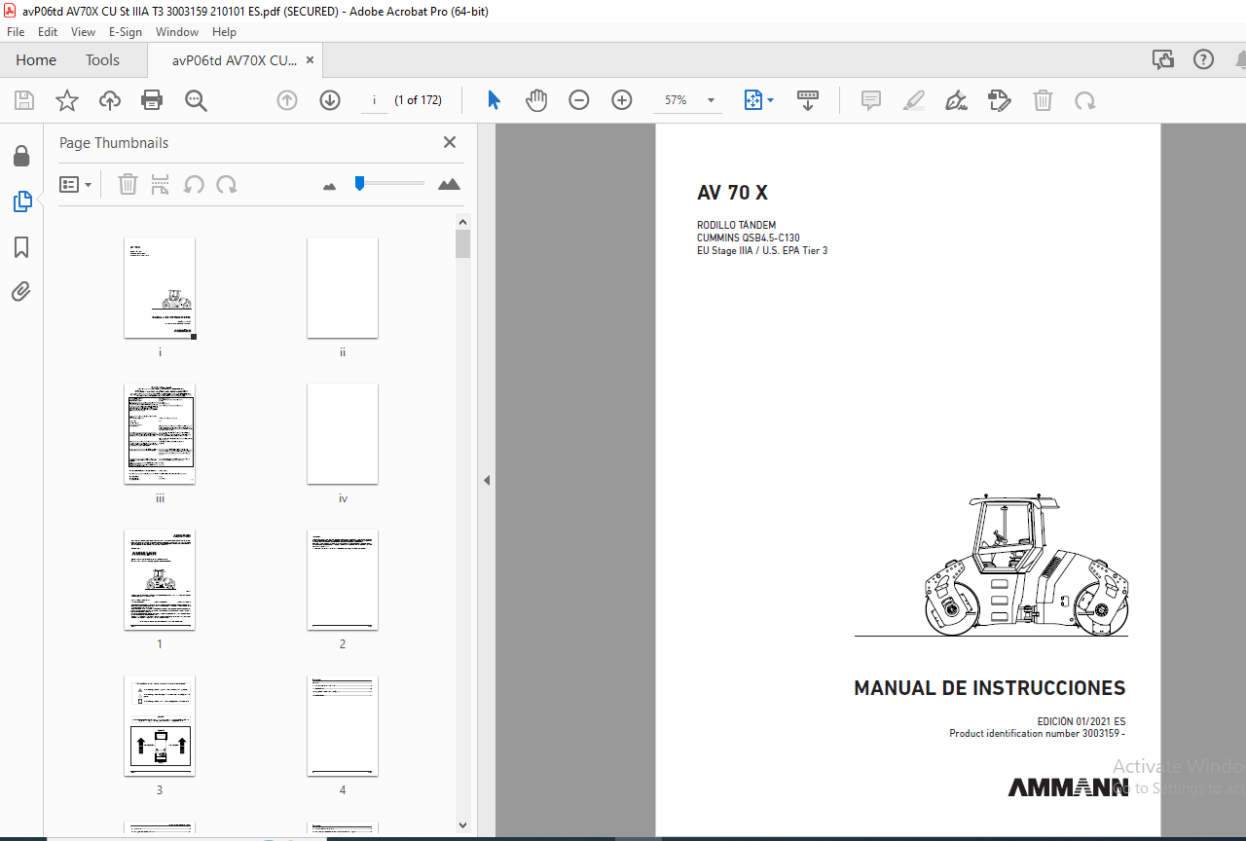Close the Page Thumbnails panel
The height and width of the screenshot is (841, 1246).
point(450,142)
